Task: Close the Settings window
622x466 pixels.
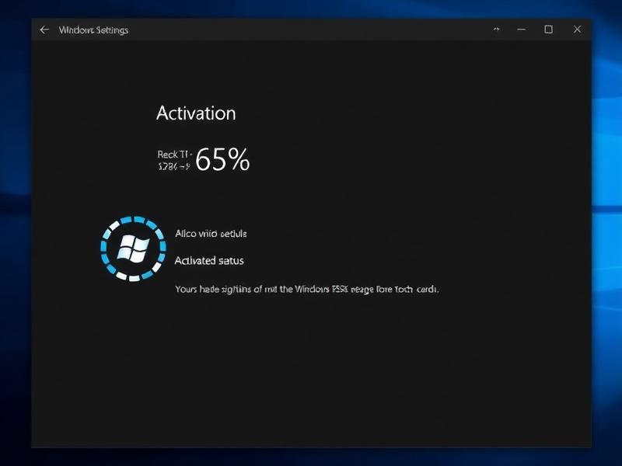Action: 577,30
